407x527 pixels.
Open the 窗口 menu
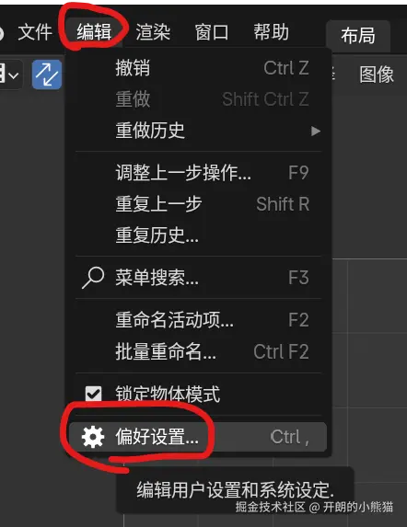point(212,32)
